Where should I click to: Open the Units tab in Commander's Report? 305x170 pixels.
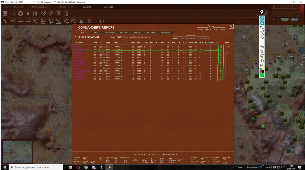point(82,32)
